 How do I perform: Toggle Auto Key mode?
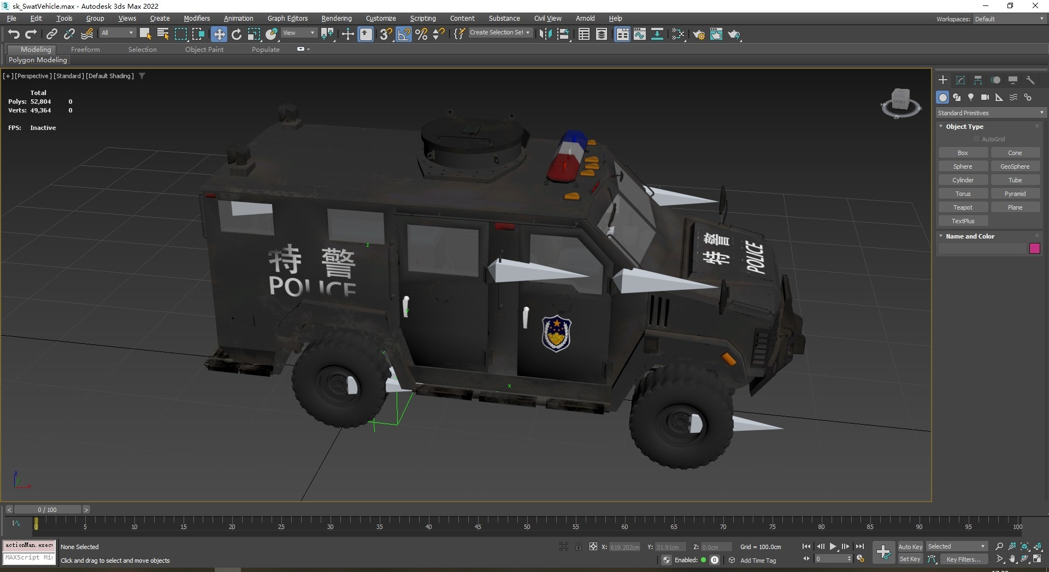tap(910, 546)
